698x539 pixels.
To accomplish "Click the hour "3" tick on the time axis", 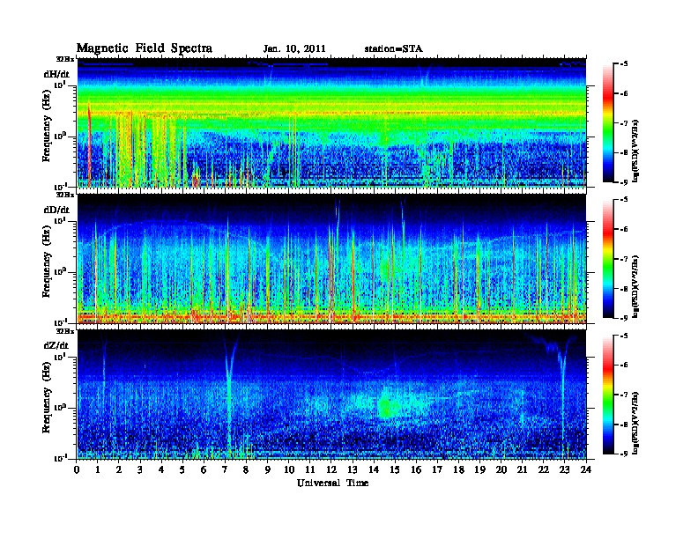I will point(141,470).
